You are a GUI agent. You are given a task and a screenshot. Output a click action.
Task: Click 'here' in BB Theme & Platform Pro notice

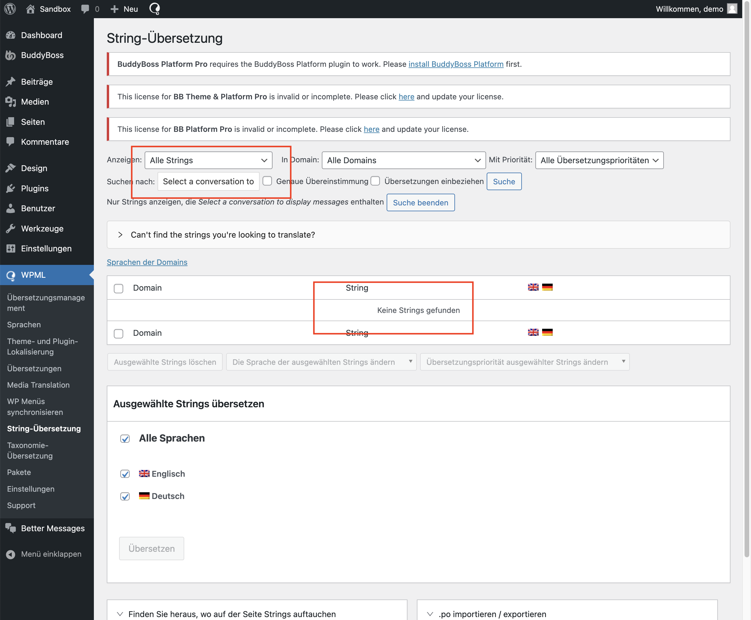406,96
